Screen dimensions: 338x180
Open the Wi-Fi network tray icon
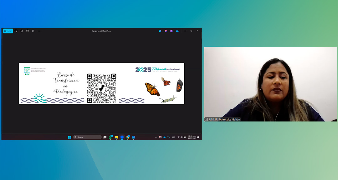click(x=178, y=137)
